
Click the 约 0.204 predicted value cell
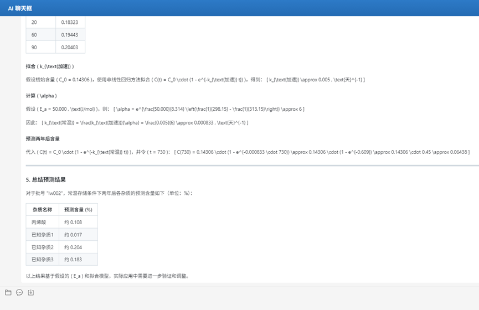(x=78, y=247)
